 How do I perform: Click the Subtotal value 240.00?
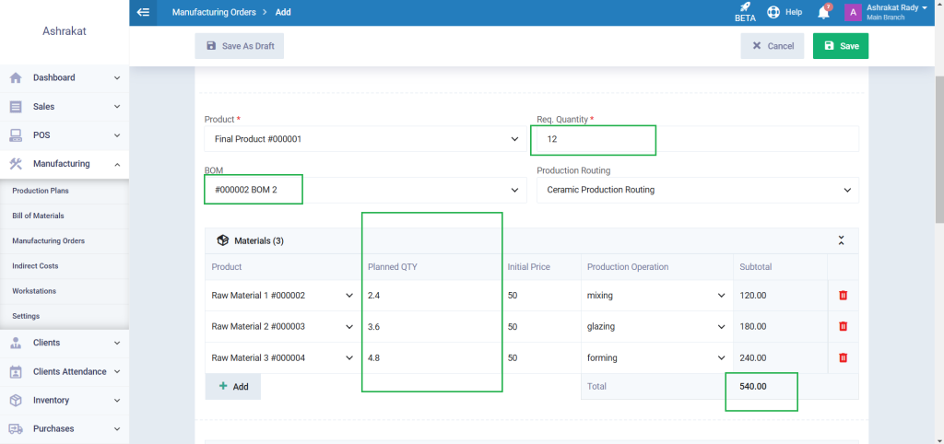click(752, 358)
